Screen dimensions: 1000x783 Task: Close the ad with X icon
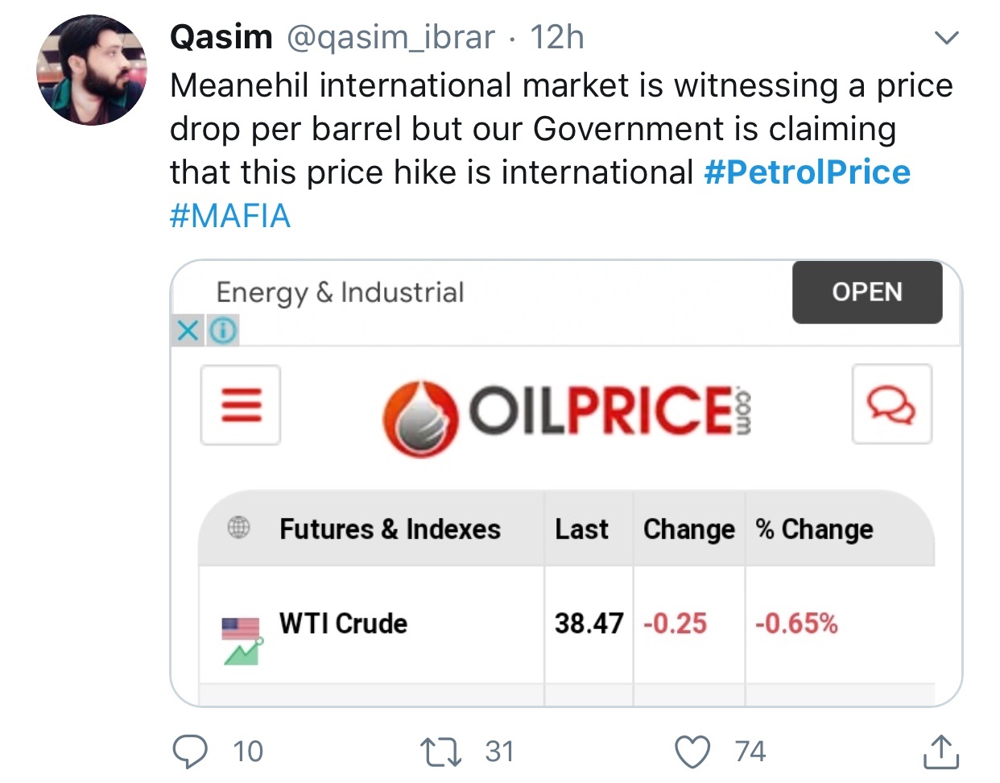188,330
